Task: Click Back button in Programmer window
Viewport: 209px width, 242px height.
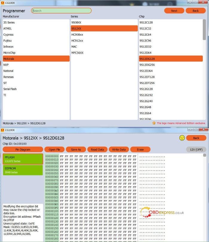Action: pyautogui.click(x=196, y=11)
